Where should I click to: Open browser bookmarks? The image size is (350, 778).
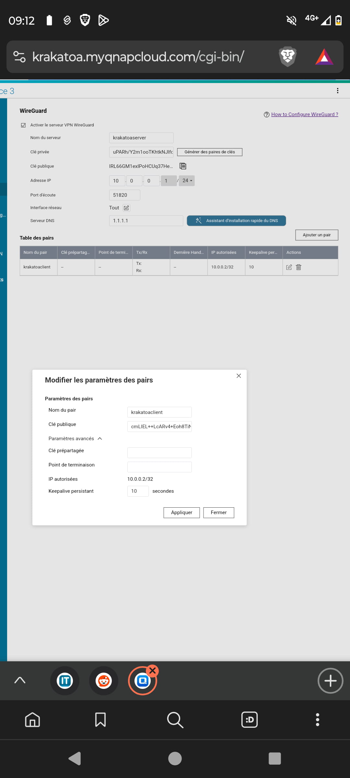[100, 720]
